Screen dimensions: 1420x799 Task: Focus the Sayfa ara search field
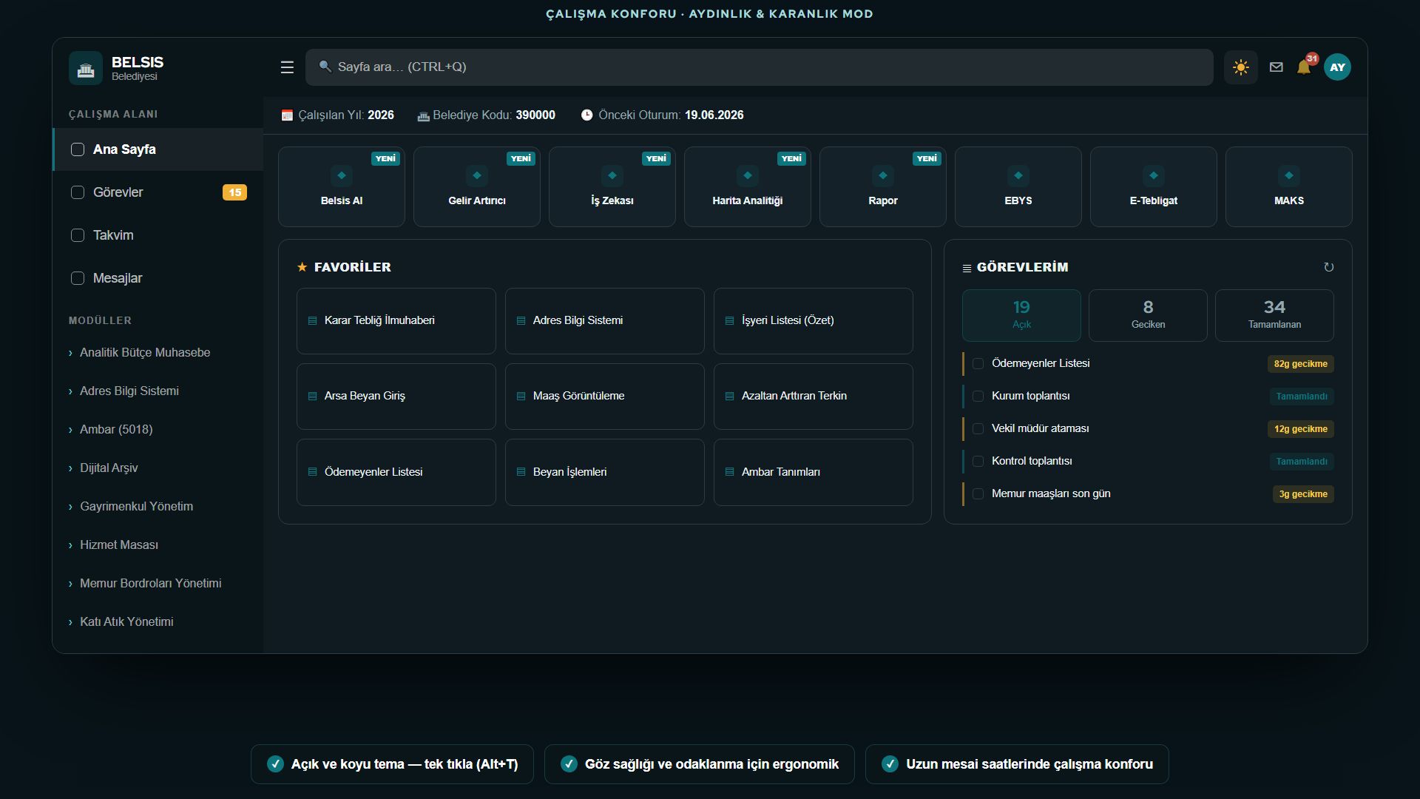(x=759, y=67)
